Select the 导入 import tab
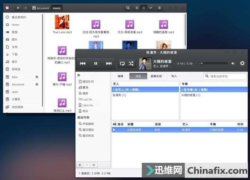The height and width of the screenshot is (180, 250). pyautogui.click(x=174, y=76)
